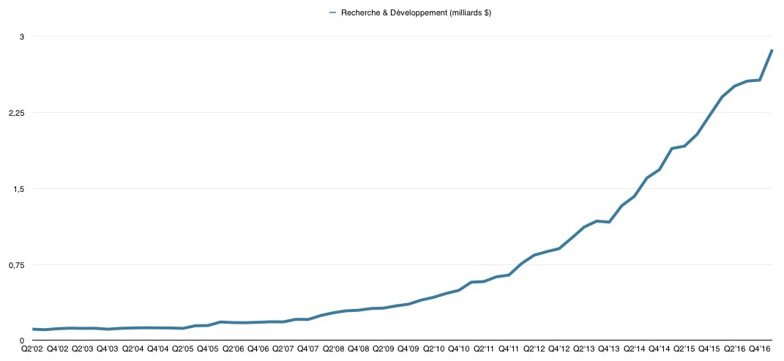Click the Q4'14 axis label
The image size is (784, 361).
click(660, 349)
